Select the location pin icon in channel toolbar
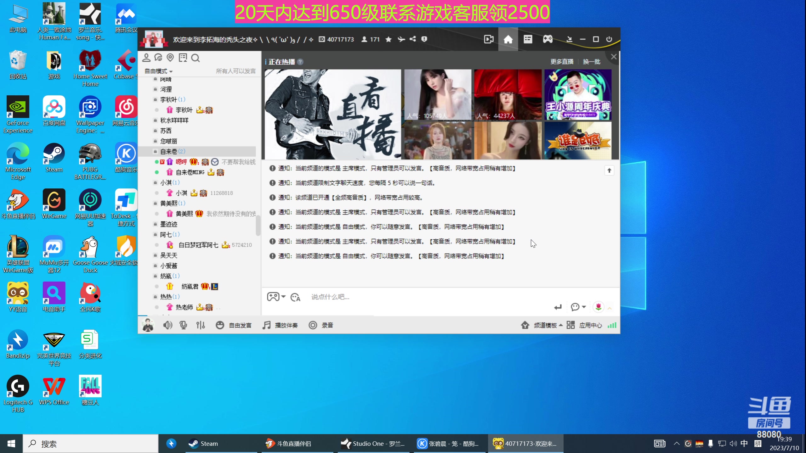This screenshot has height=453, width=806. click(x=171, y=58)
